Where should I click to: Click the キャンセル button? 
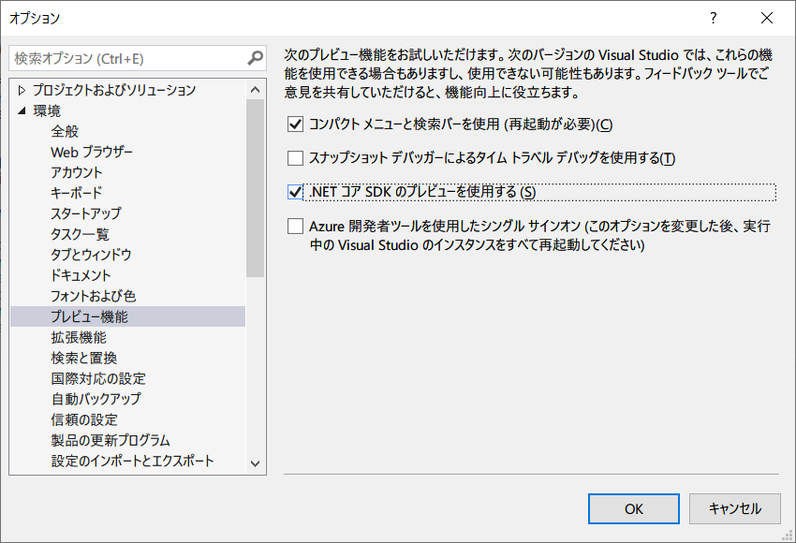[x=734, y=508]
